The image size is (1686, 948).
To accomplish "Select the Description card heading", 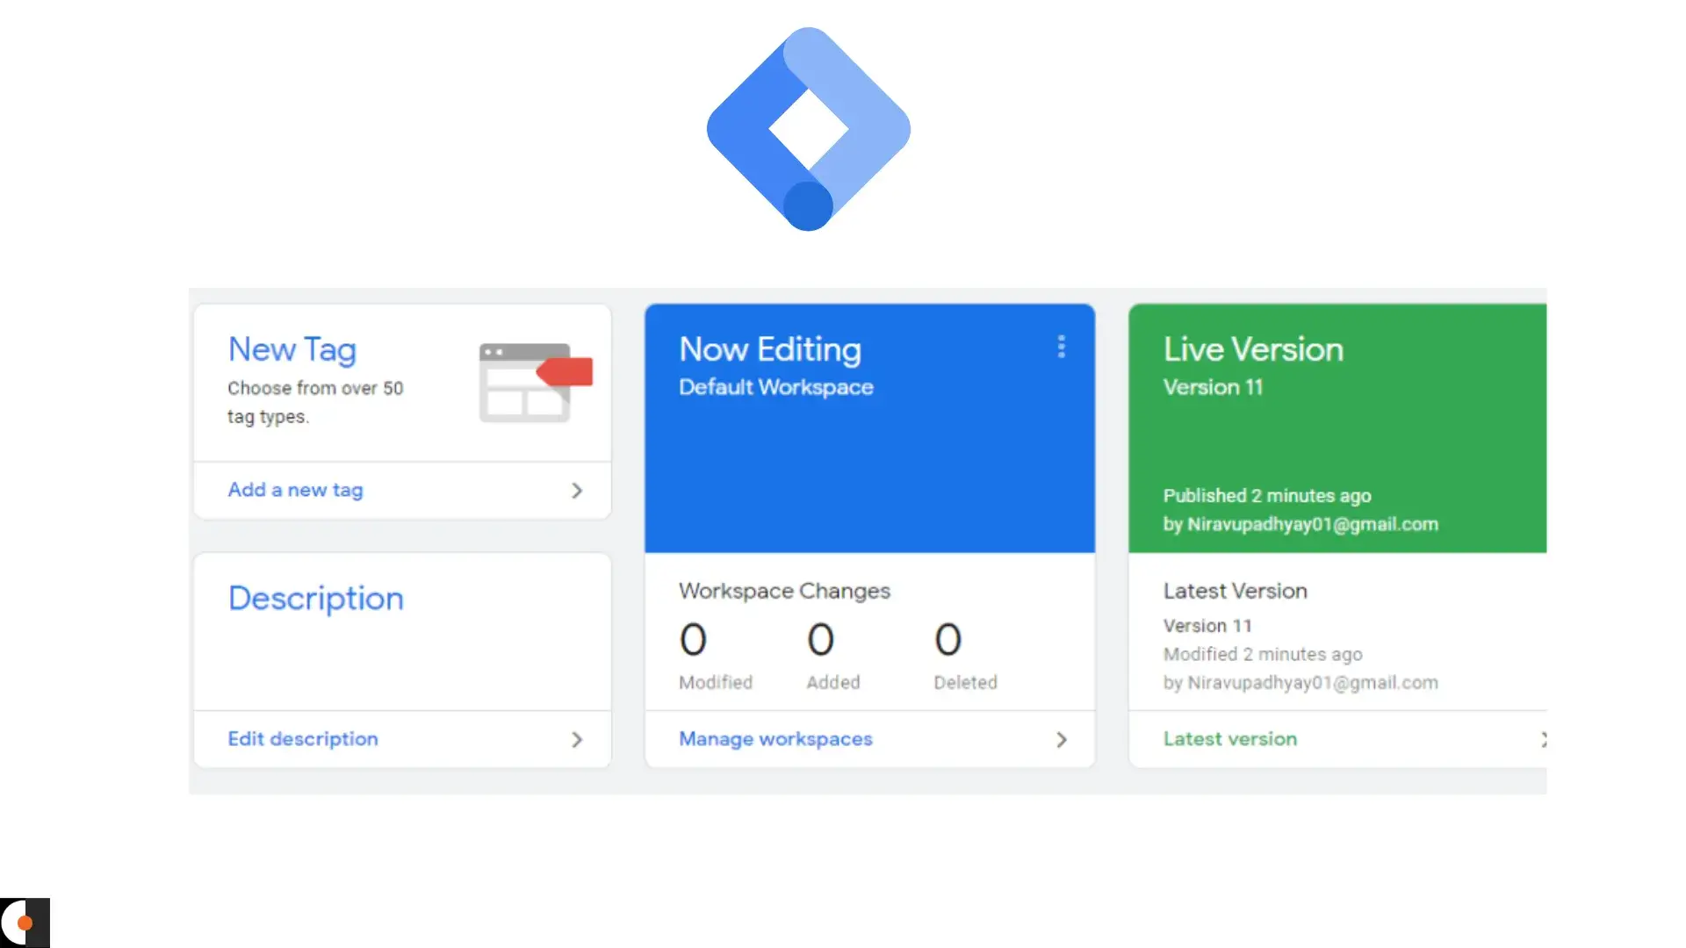I will click(x=316, y=599).
